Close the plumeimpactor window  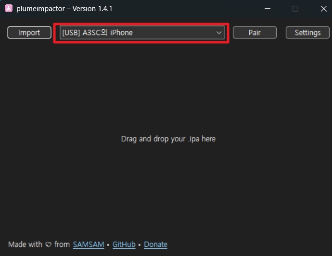tap(323, 9)
